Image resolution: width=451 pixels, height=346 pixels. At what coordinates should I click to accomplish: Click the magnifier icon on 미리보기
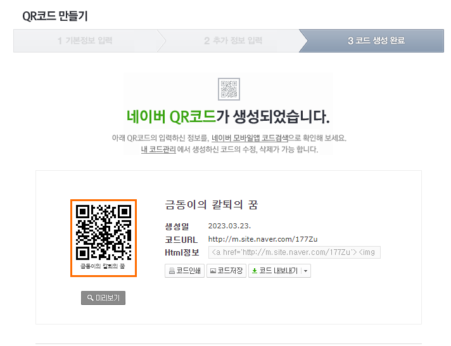91,298
